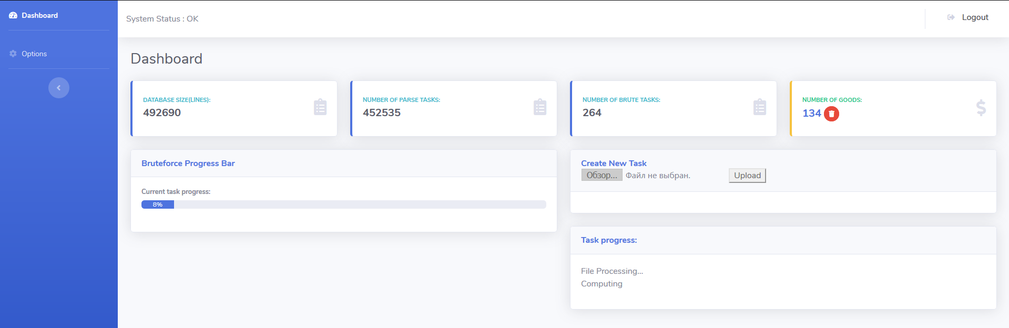Click the System Status : OK text
The width and height of the screenshot is (1009, 328).
tap(162, 19)
